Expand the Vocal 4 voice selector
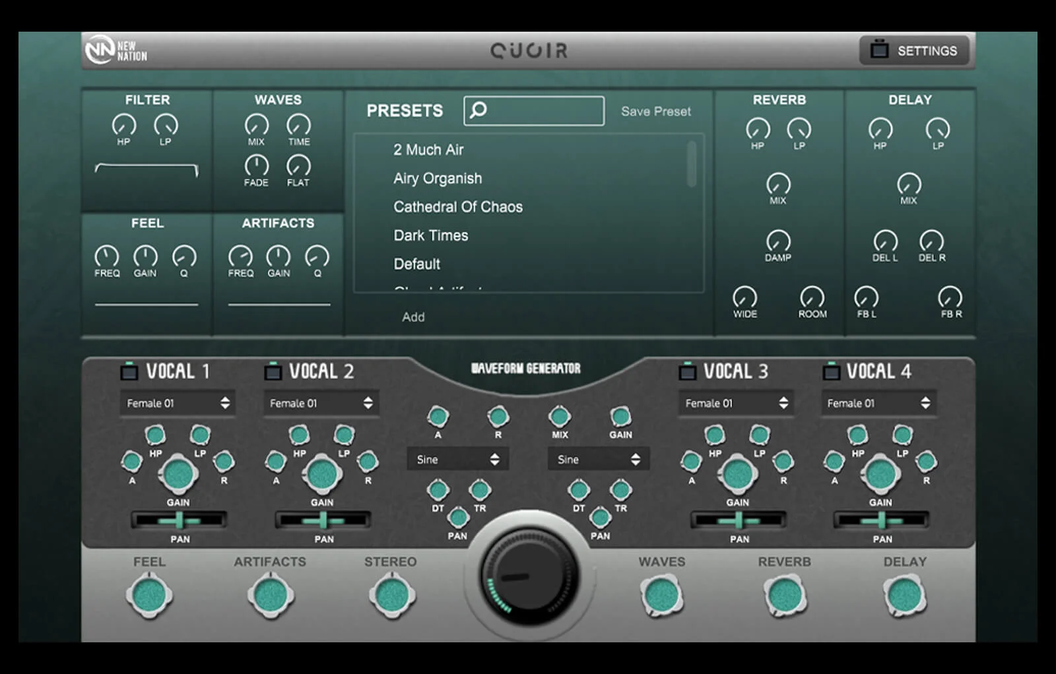This screenshot has height=674, width=1056. point(877,403)
